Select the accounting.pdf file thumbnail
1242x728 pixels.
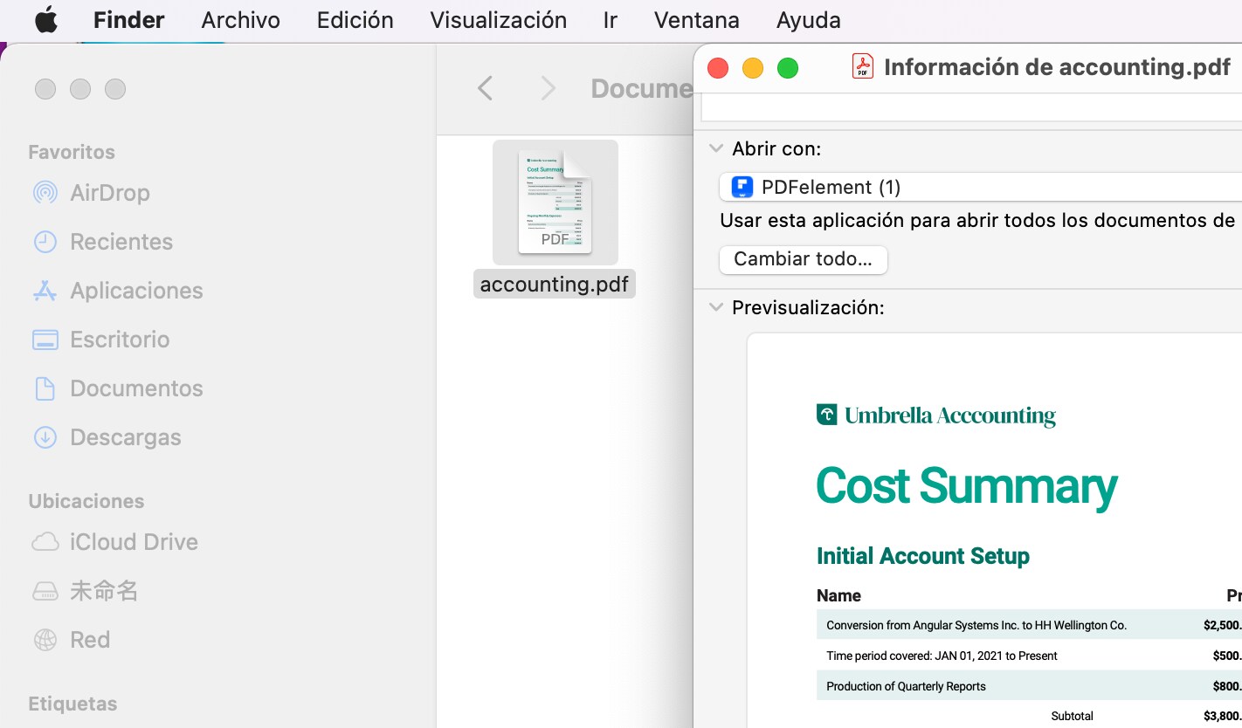coord(555,203)
